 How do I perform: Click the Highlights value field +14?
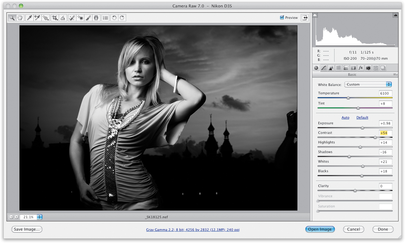386,143
